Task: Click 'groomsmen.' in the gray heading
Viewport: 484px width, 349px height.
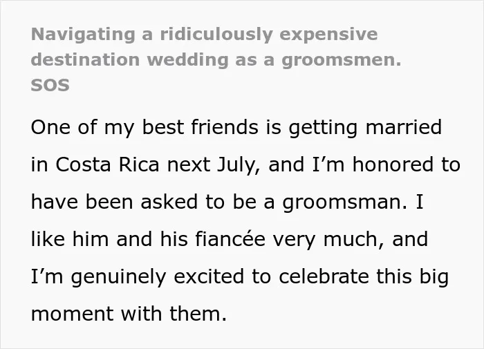Action: click(x=342, y=60)
